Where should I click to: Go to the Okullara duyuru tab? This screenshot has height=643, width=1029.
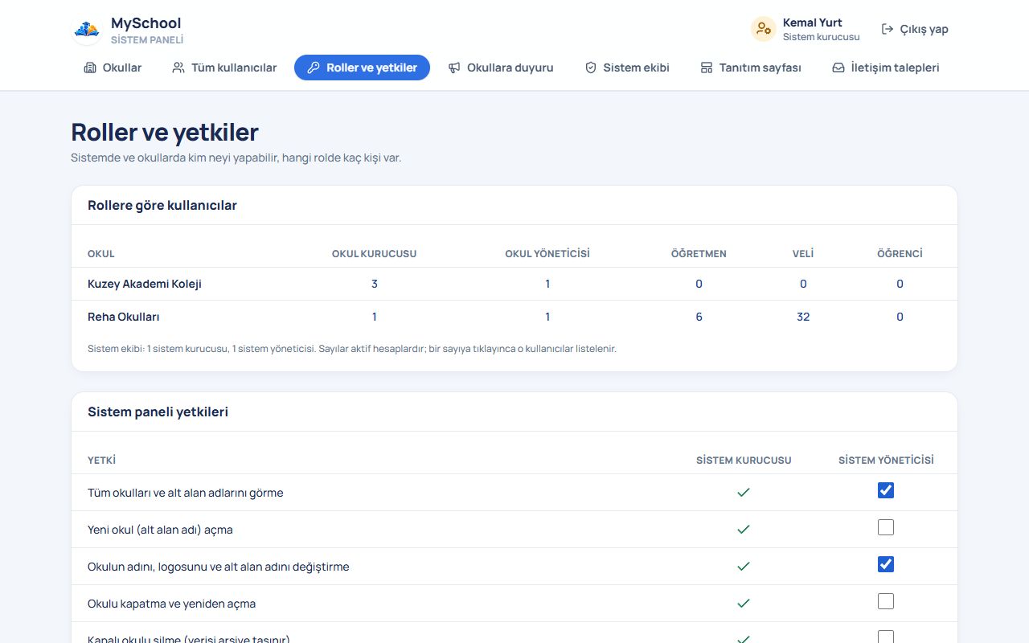point(501,68)
